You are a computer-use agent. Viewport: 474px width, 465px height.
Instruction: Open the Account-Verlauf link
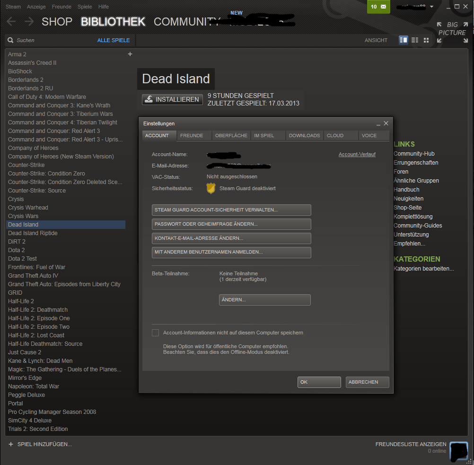pos(357,155)
